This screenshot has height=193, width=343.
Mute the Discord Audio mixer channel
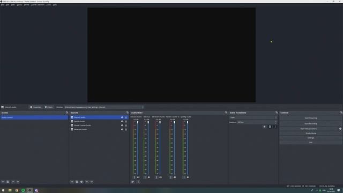point(138,177)
